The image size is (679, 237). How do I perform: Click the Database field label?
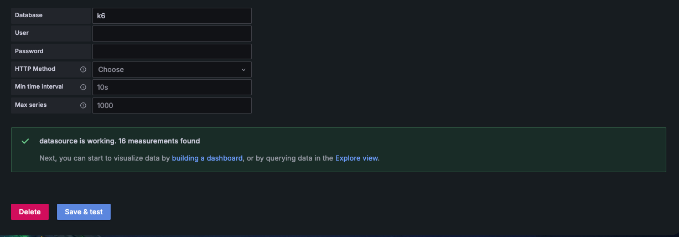pyautogui.click(x=29, y=15)
